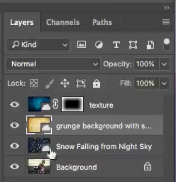
Task: Filter for type layers icon
Action: [x=116, y=45]
